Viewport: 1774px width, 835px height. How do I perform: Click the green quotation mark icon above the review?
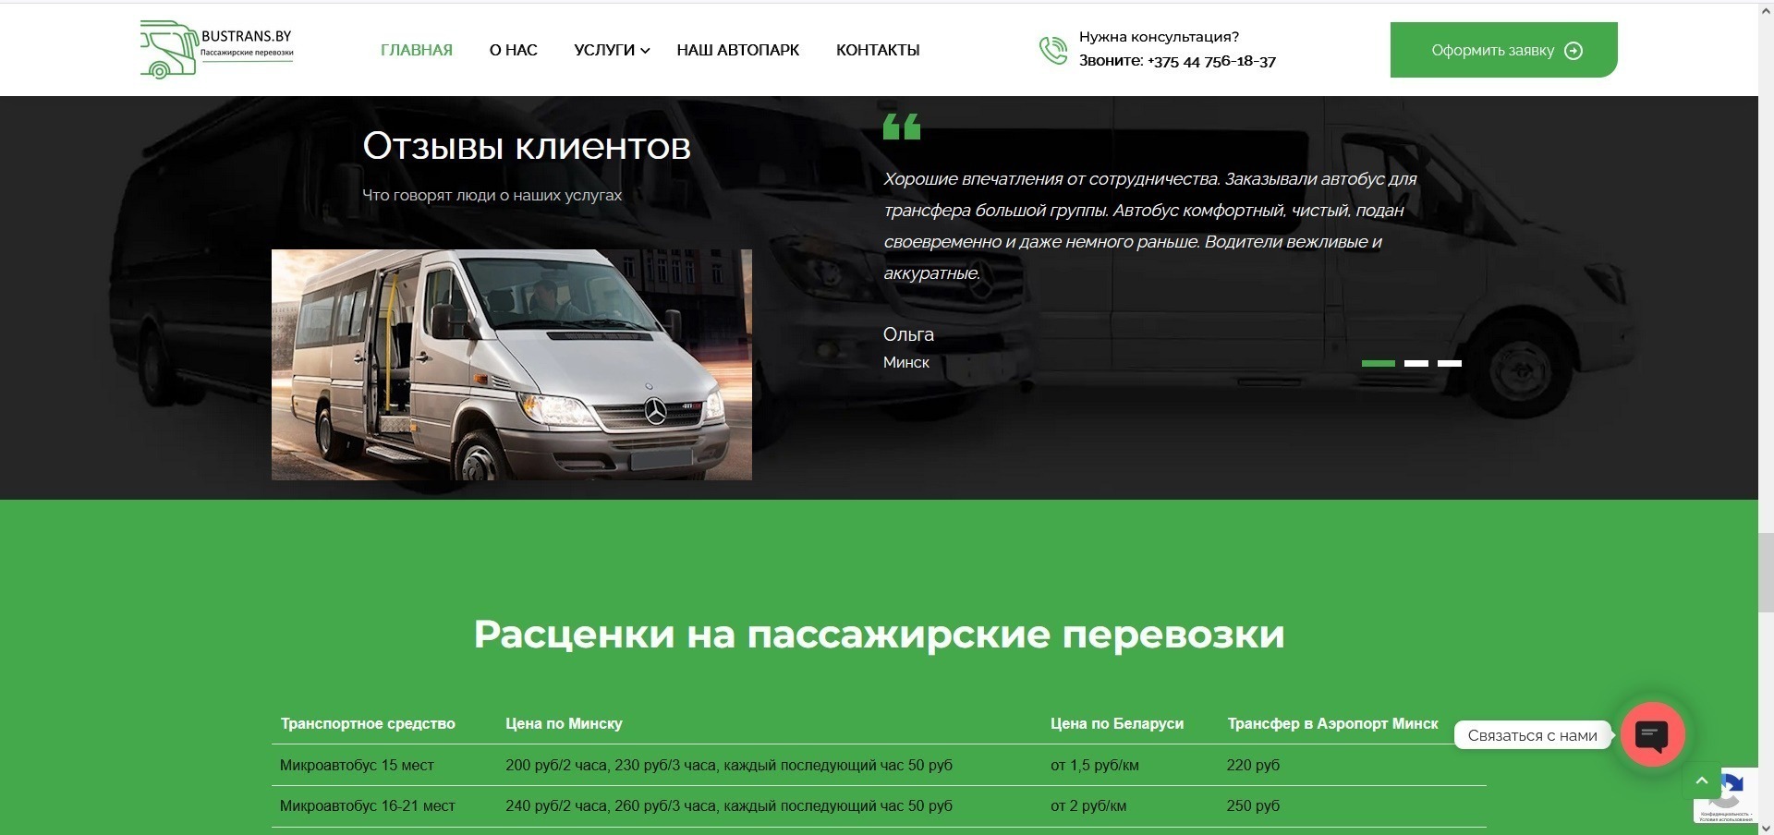pyautogui.click(x=902, y=127)
